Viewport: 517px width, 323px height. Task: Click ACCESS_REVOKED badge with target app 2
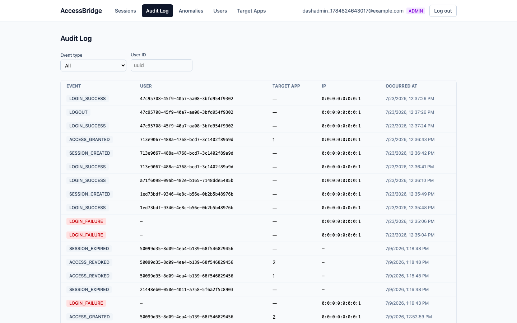[89, 262]
